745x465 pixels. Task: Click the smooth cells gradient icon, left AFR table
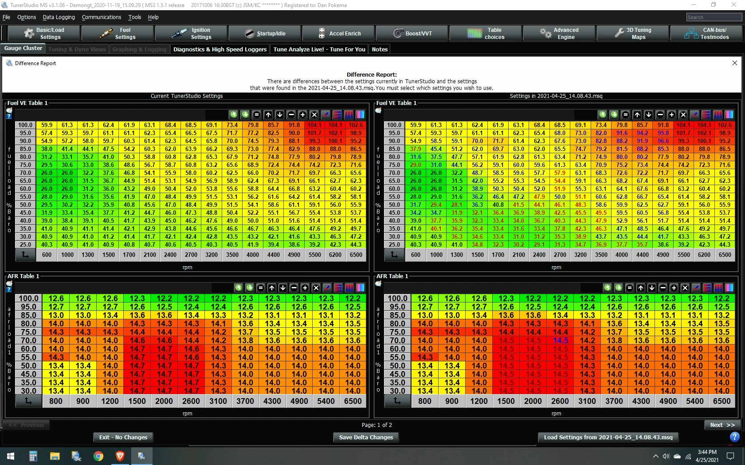[361, 288]
